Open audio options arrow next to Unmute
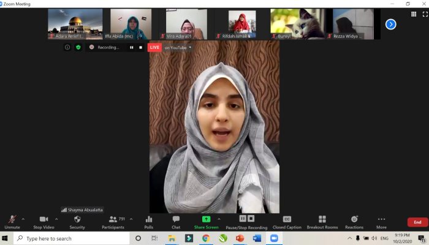Screen dimensions: 429x245 click(x=23, y=219)
